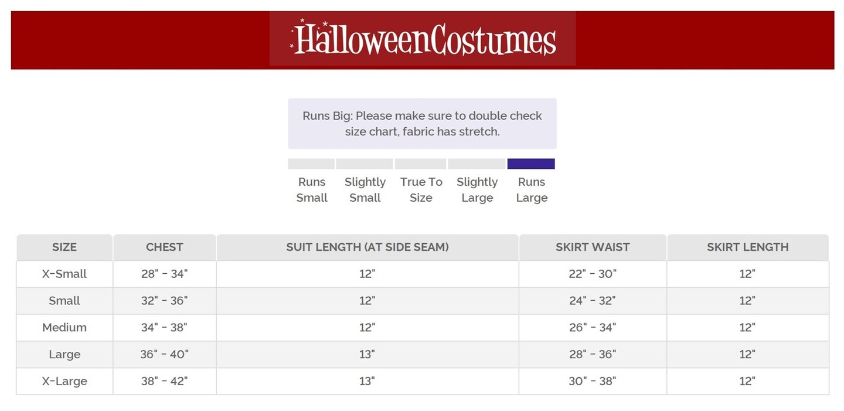Select the Large size row label

[x=64, y=355]
